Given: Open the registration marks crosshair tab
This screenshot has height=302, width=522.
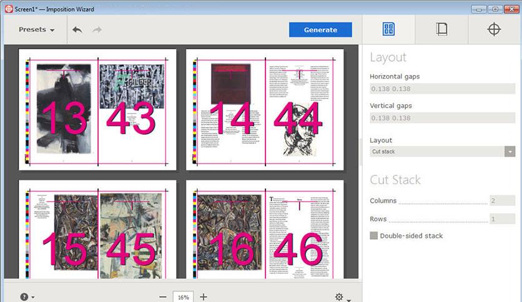Looking at the screenshot, I should click(494, 29).
